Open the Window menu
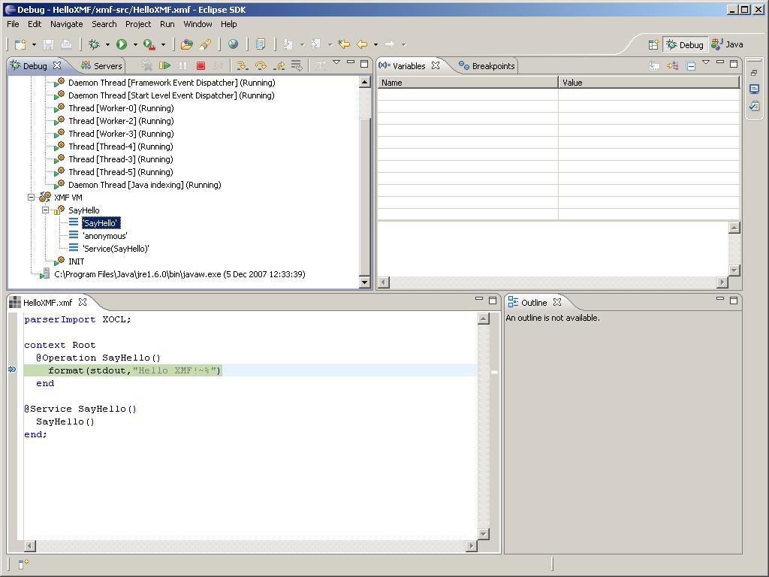 click(x=198, y=24)
